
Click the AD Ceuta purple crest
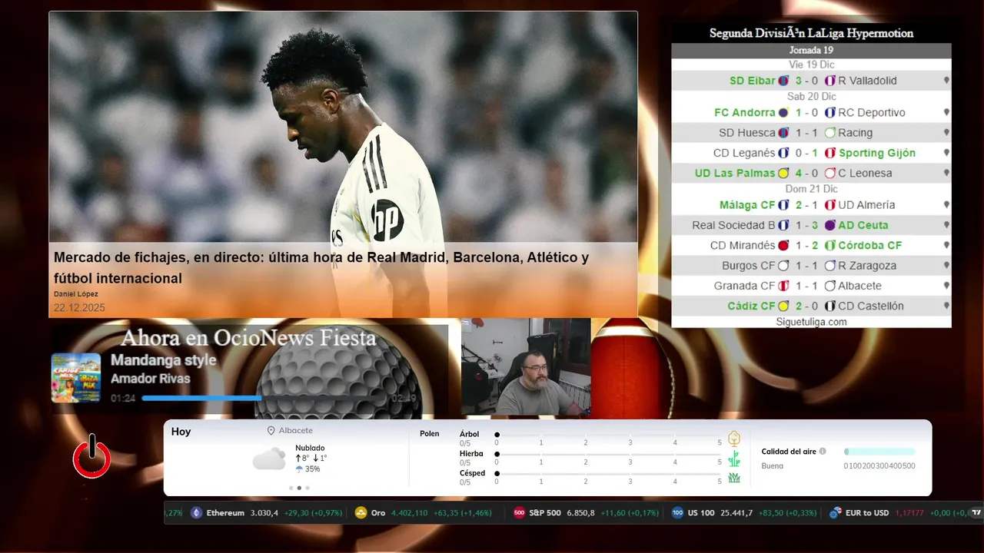click(x=829, y=226)
